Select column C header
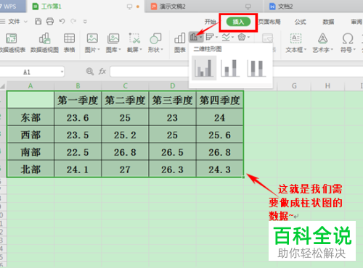The width and height of the screenshot is (363, 268). (x=125, y=85)
